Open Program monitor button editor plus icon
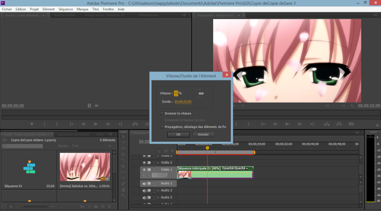 click(x=377, y=125)
